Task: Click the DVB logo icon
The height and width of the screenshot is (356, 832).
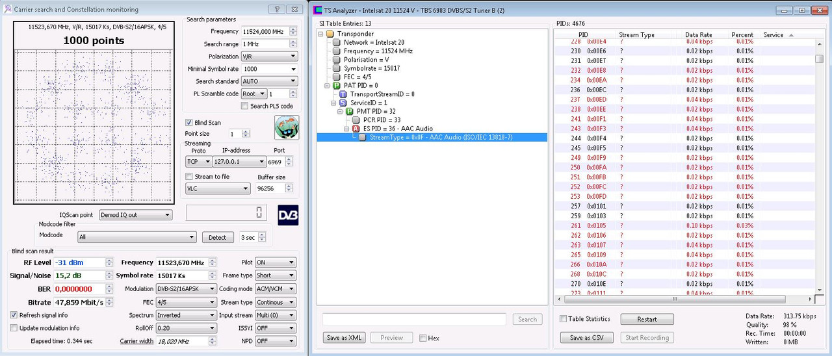Action: click(288, 215)
